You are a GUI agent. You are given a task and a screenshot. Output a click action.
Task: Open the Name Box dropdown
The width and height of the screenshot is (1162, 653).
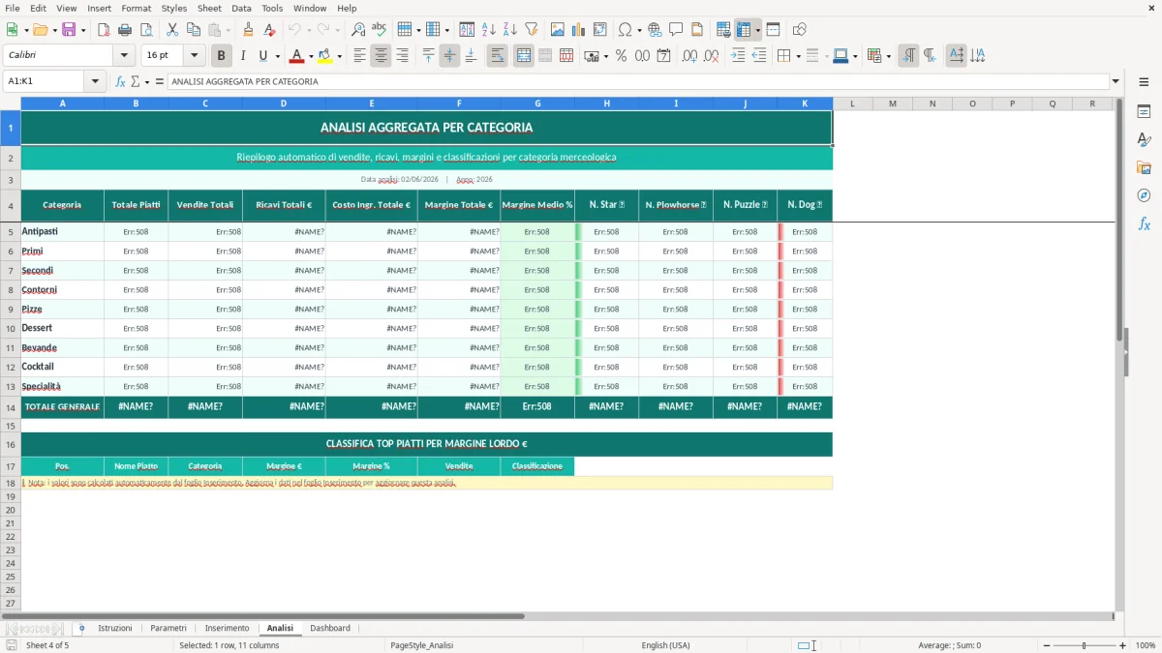95,81
